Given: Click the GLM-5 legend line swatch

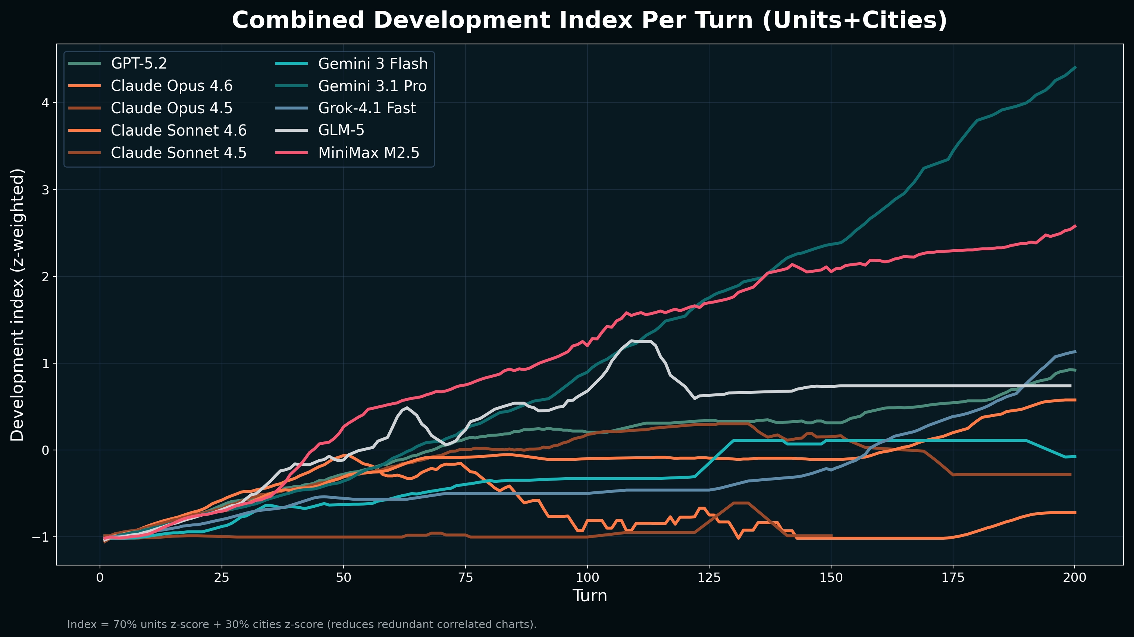Looking at the screenshot, I should [x=292, y=130].
